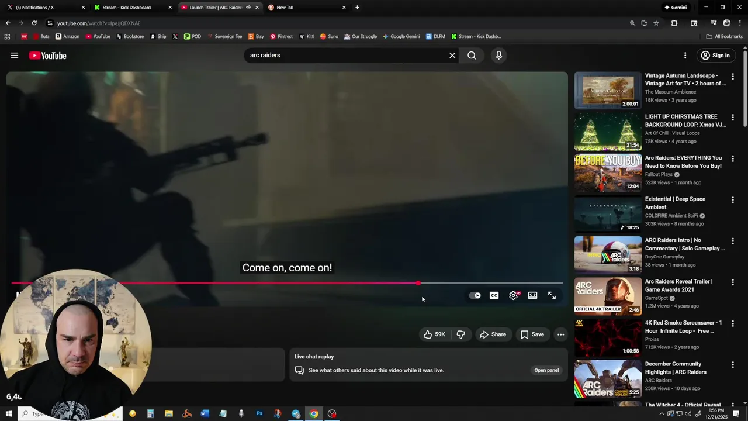
Task: Open Photoshop from the taskbar
Action: pos(259,414)
